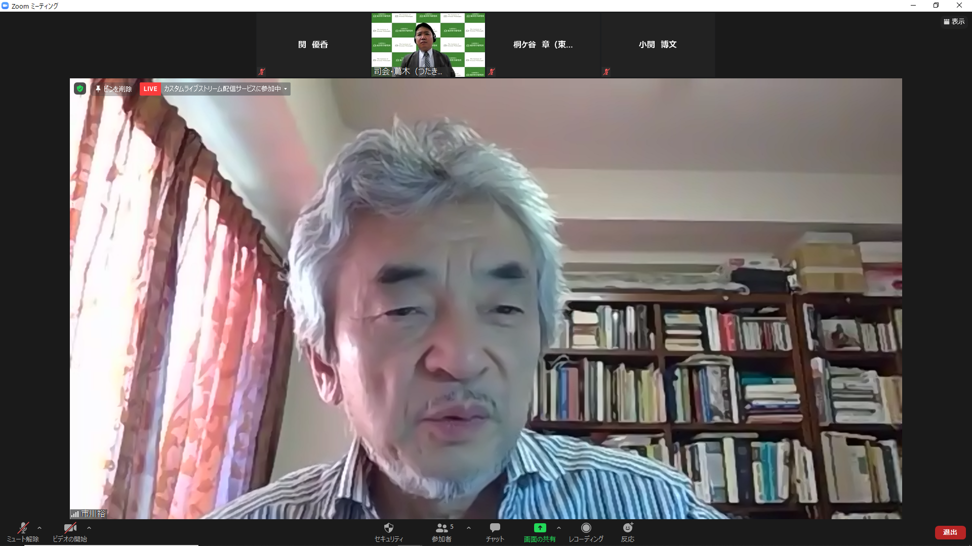Image resolution: width=972 pixels, height=546 pixels.
Task: Start レコーディング recording
Action: 586,532
